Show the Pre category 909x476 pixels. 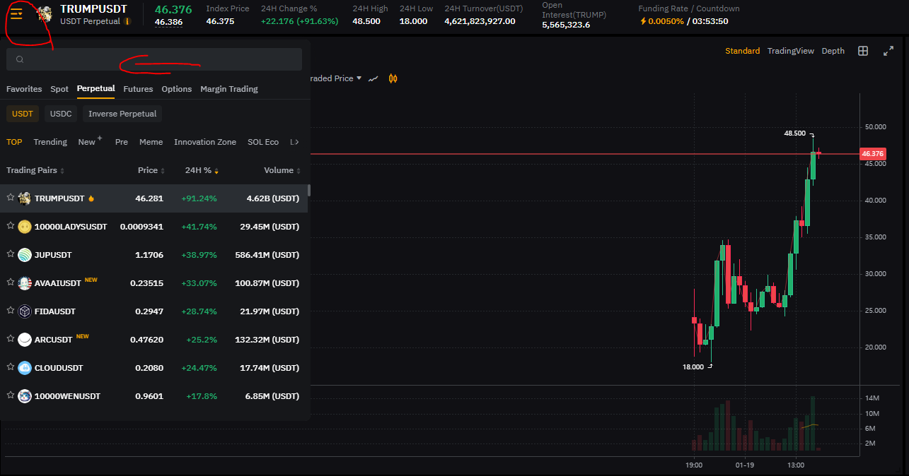point(122,142)
